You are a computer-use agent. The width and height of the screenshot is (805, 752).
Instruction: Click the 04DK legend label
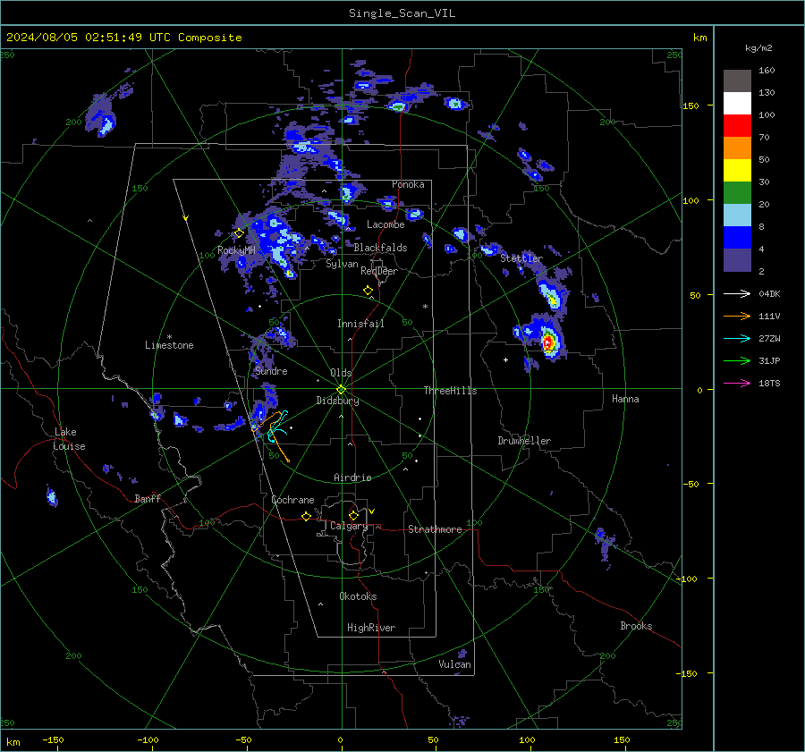point(769,293)
